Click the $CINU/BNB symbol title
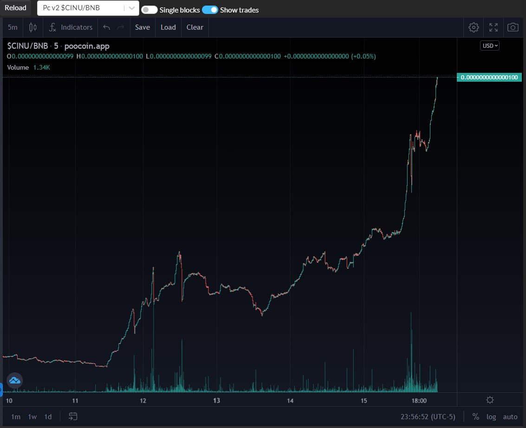This screenshot has height=428, width=526. pos(27,46)
